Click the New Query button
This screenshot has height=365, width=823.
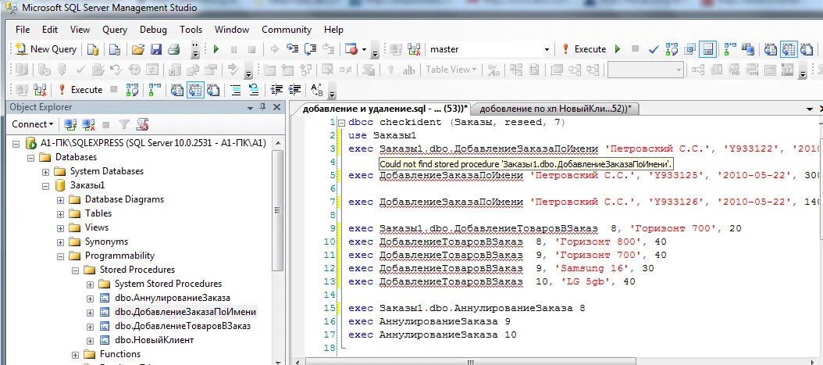tap(46, 49)
